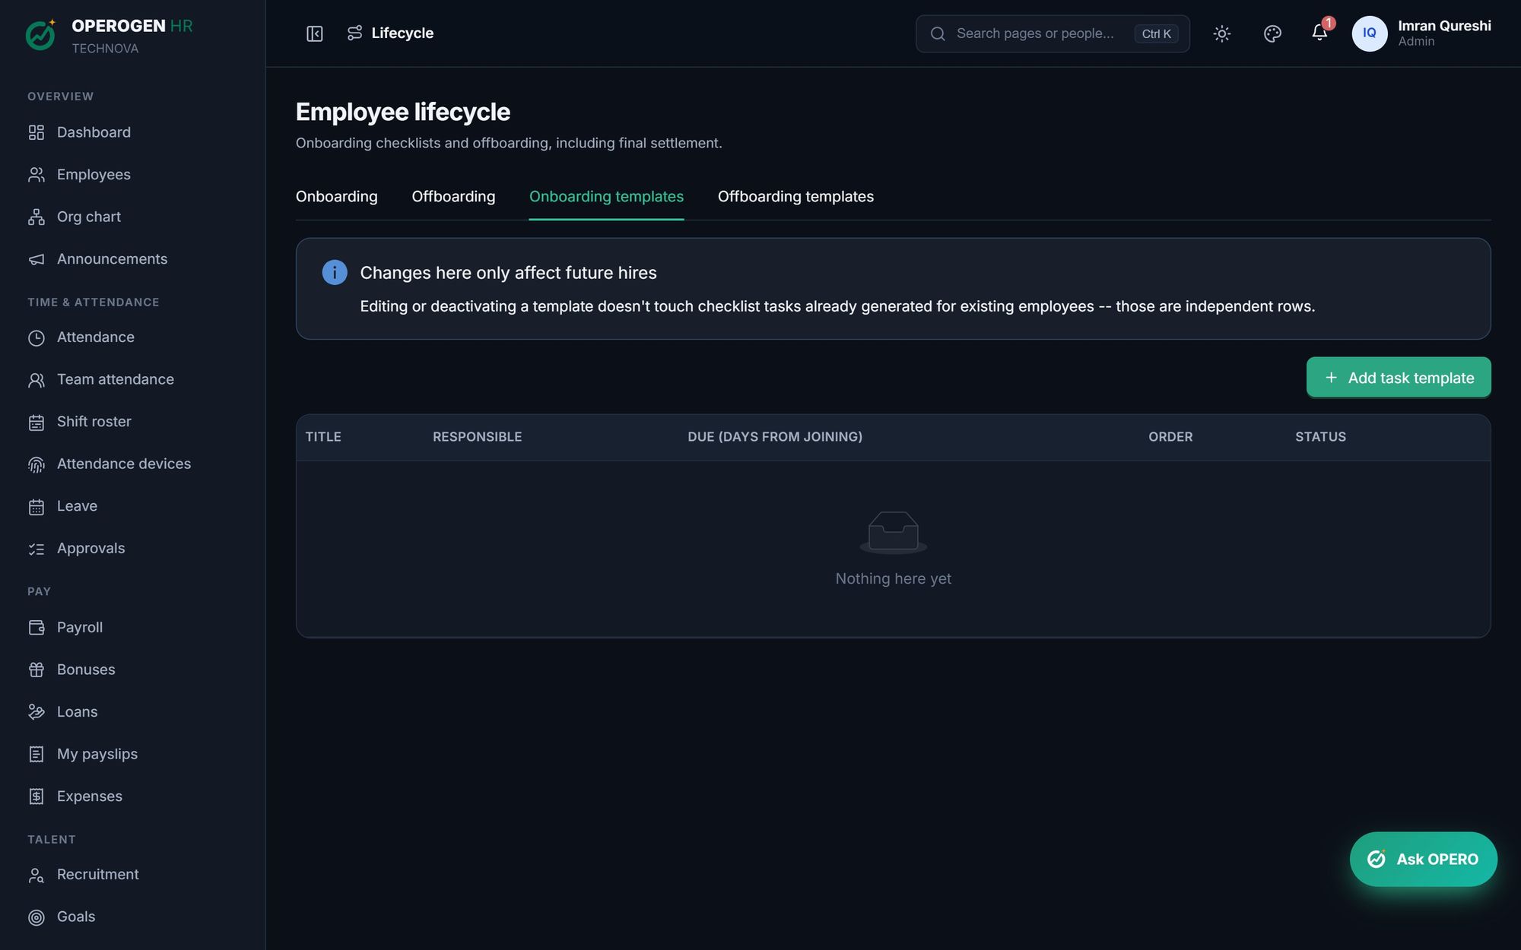Open Attendance devices page
The image size is (1521, 950).
tap(132, 464)
